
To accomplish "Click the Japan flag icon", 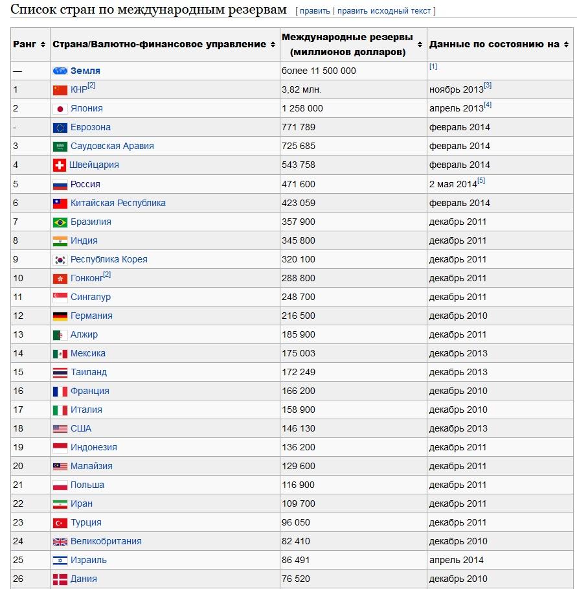I will coord(60,108).
